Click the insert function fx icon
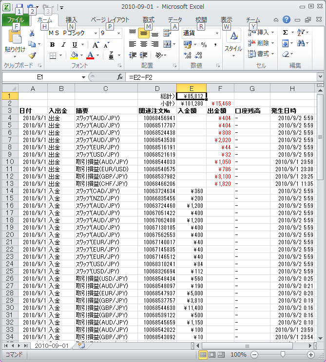Screen dimensions: 326x362 120,77
